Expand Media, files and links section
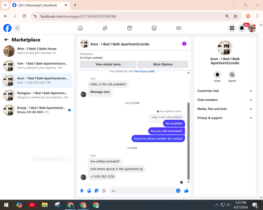This screenshot has height=210, width=263. pos(225,109)
